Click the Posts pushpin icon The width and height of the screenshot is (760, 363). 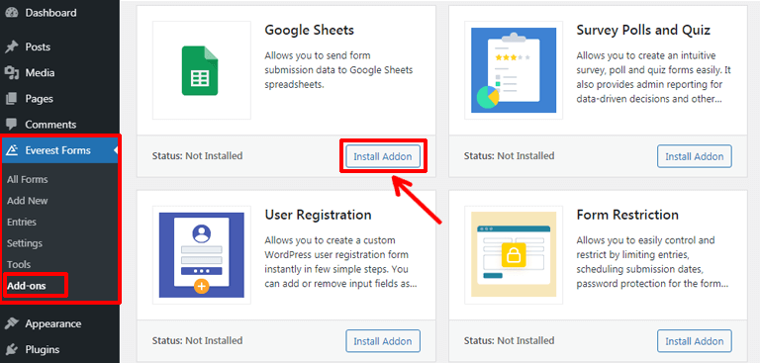(12, 47)
